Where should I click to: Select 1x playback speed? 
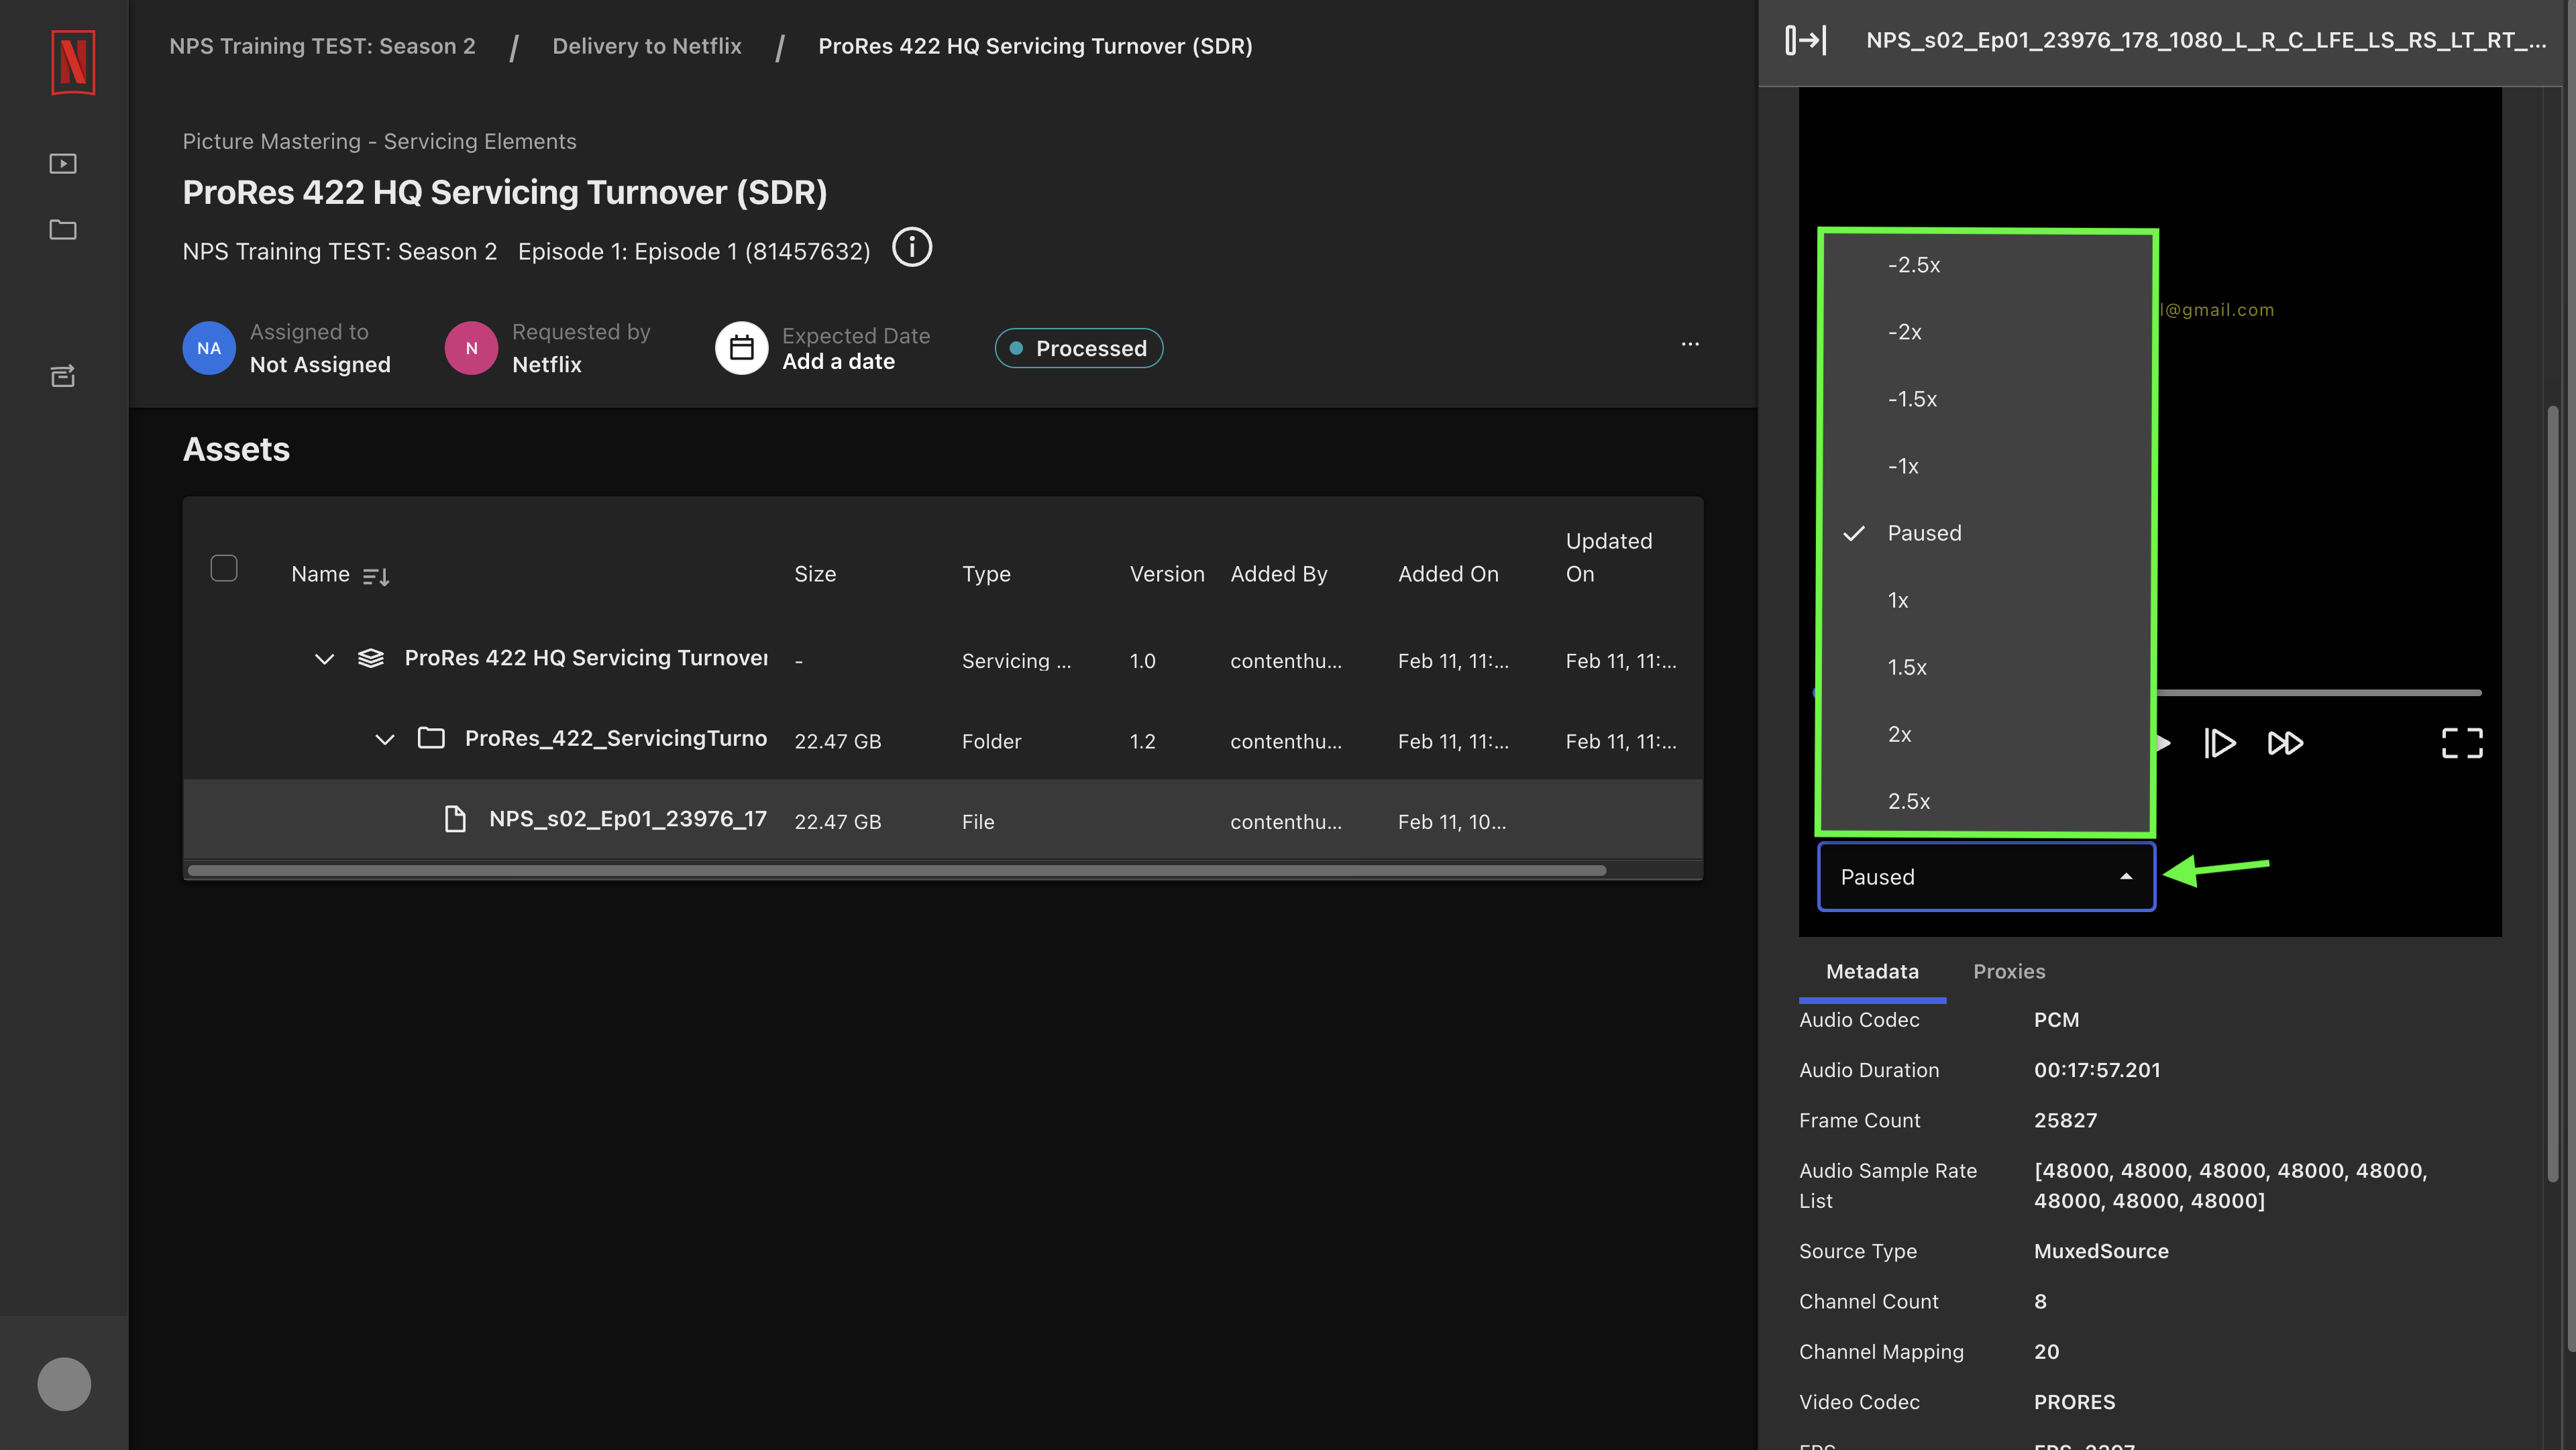click(1988, 600)
